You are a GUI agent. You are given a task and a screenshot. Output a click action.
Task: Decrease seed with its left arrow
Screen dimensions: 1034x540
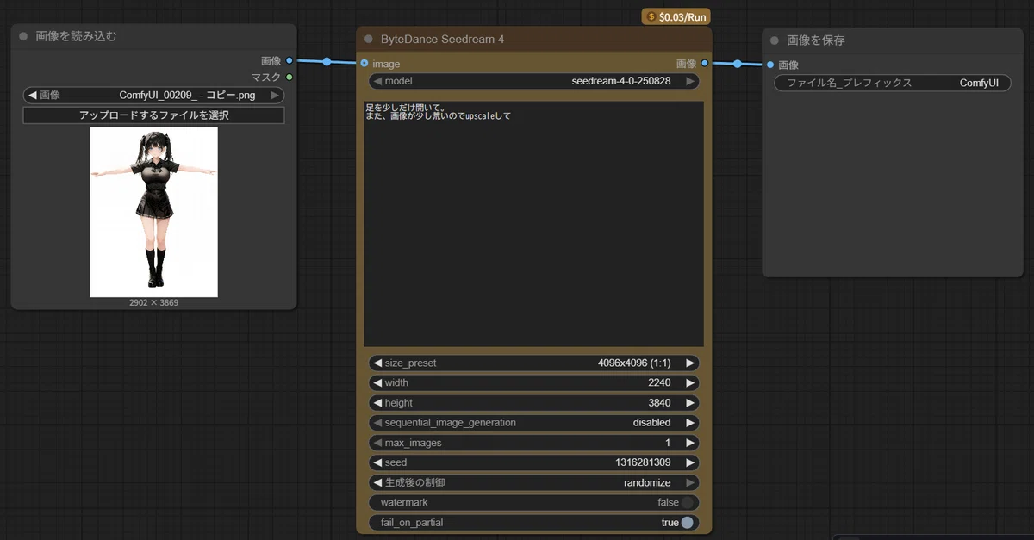tap(377, 463)
